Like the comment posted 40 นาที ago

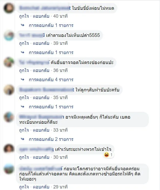point(24,16)
